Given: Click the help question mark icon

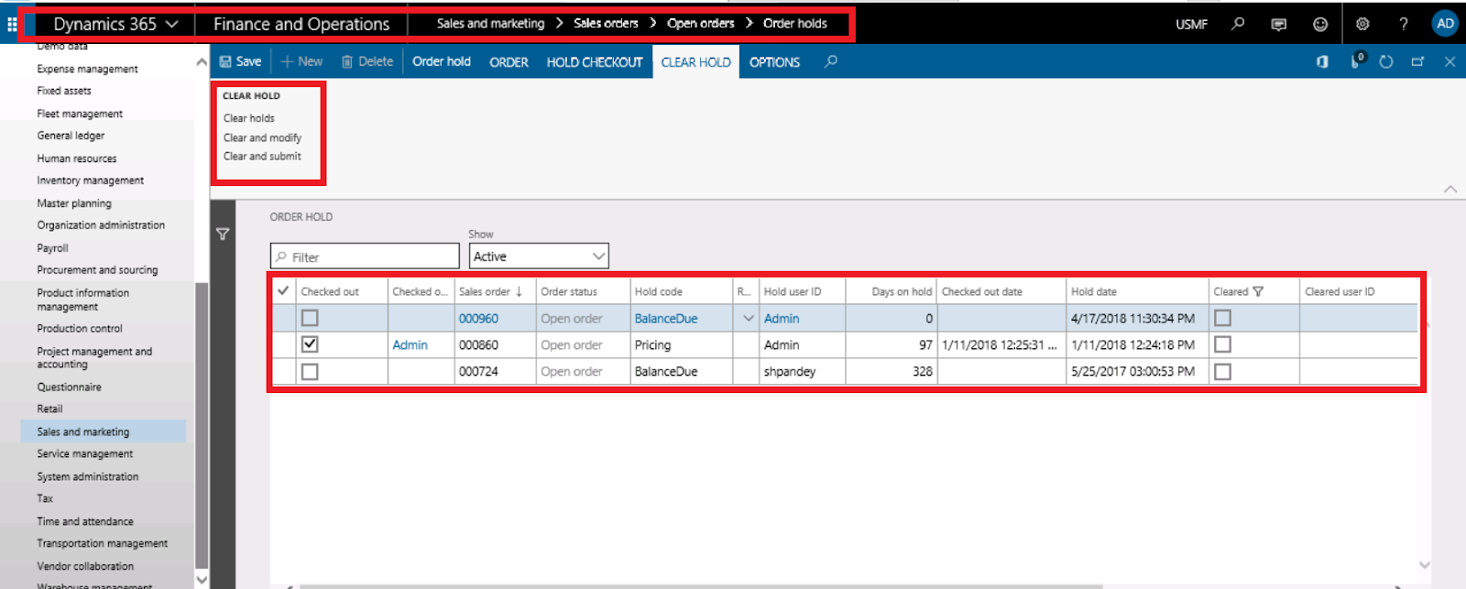Looking at the screenshot, I should (1404, 25).
